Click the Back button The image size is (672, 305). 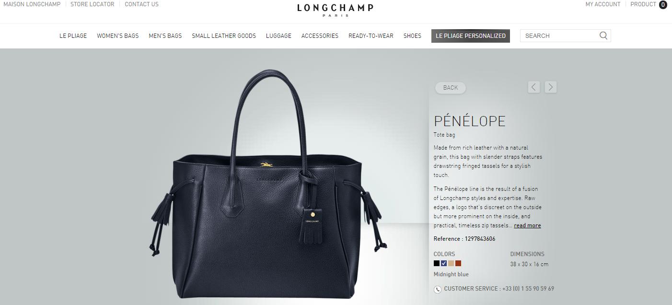tap(451, 88)
